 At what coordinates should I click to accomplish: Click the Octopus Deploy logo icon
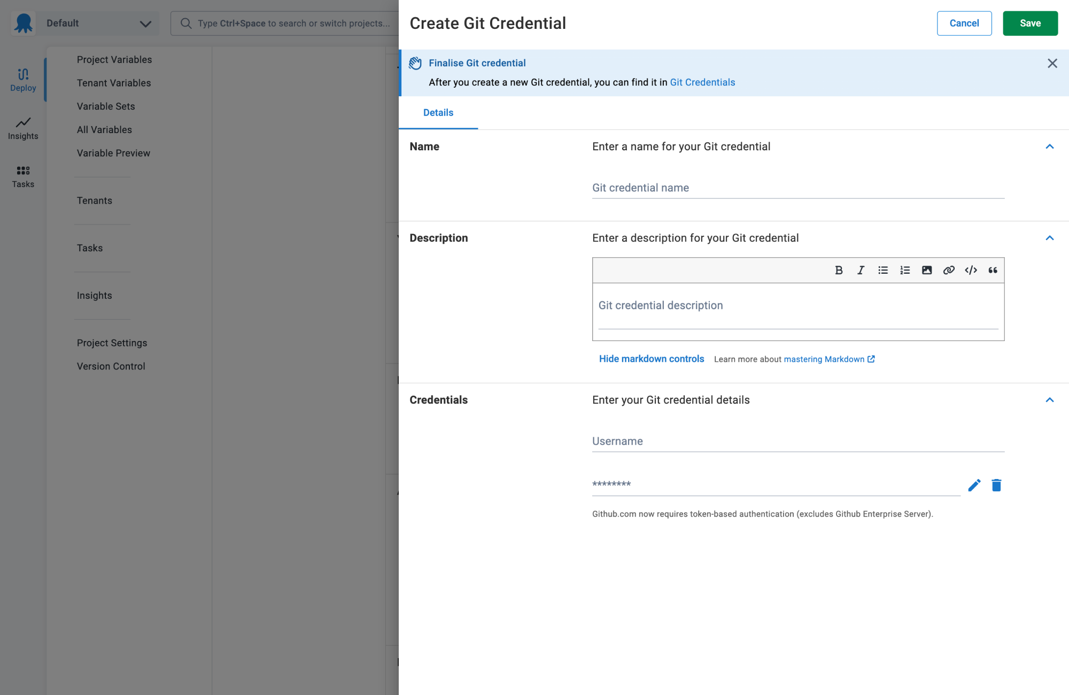24,24
